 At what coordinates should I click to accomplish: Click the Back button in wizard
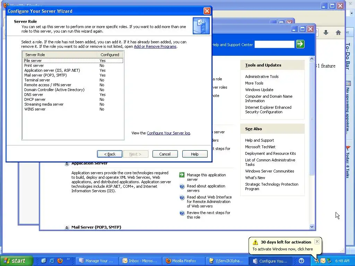click(110, 154)
